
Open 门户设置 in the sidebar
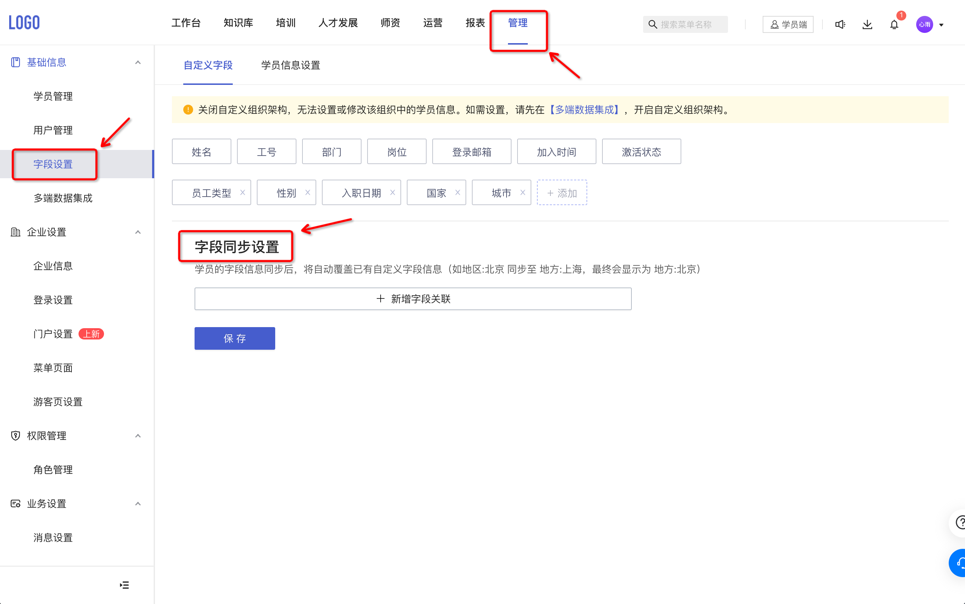point(53,334)
